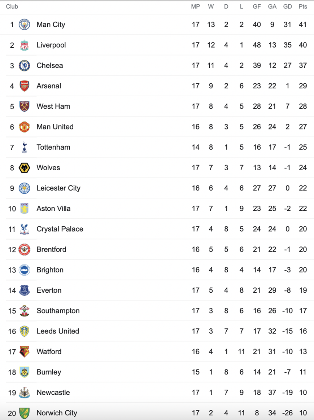Viewport: 314px width, 420px height.
Task: Click the Arsenal club crest
Action: [25, 86]
